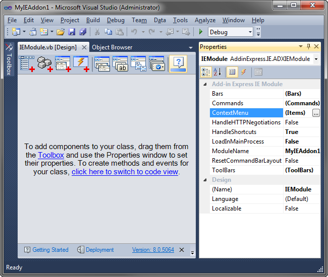Toggle the Properties list view button
This screenshot has width=328, height=277.
(233, 72)
